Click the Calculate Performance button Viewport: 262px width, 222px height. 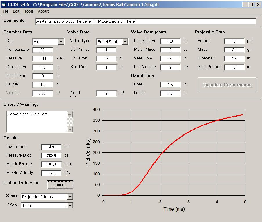(227, 85)
